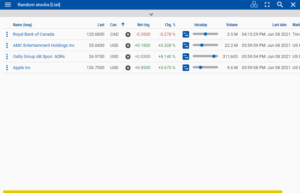Select last price 26.9700
This screenshot has height=193, width=300.
click(97, 56)
